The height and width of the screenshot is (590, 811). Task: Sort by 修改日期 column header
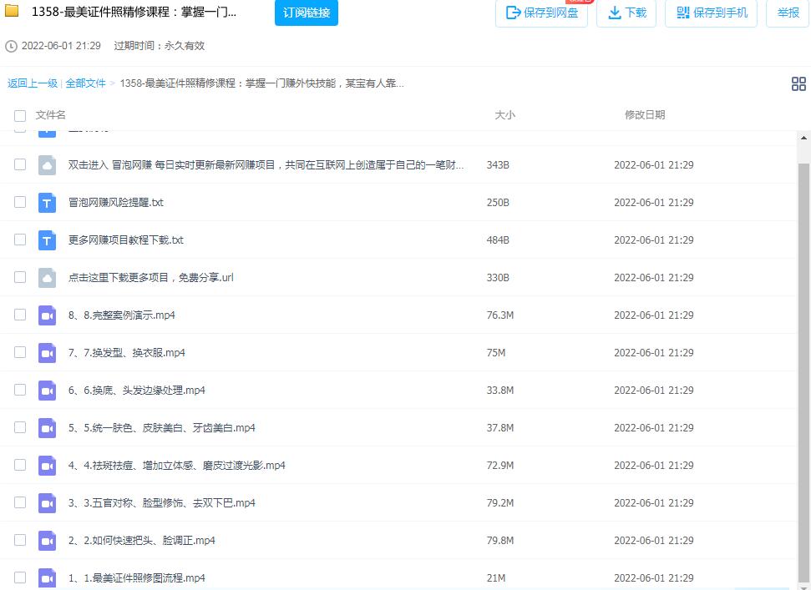pyautogui.click(x=645, y=114)
